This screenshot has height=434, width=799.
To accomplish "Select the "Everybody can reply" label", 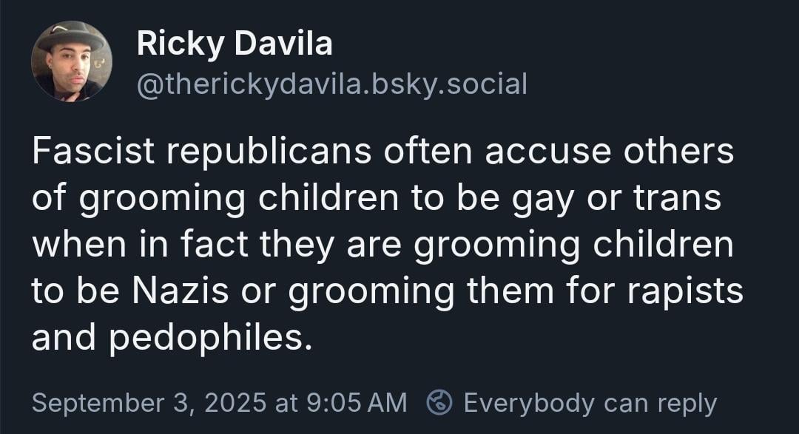I will (590, 404).
